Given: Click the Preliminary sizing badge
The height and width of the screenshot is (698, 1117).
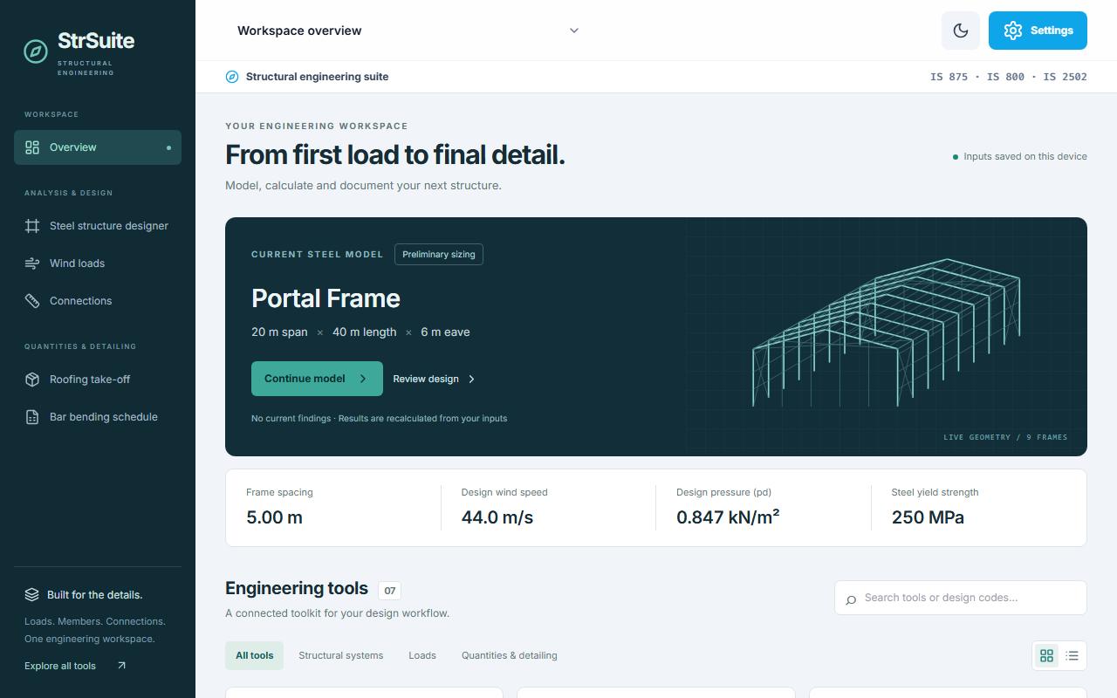Looking at the screenshot, I should click(439, 255).
